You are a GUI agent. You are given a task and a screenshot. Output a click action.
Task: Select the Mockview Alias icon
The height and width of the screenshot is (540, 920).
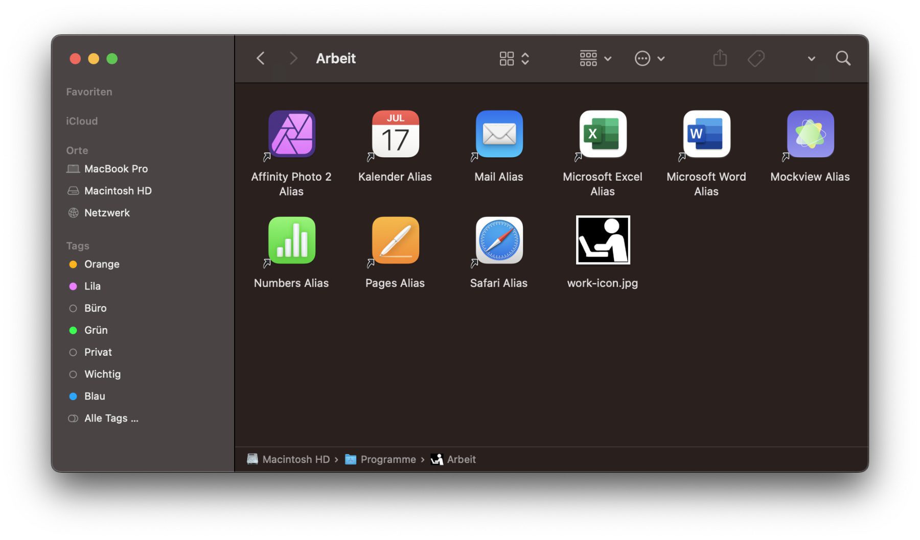coord(810,134)
